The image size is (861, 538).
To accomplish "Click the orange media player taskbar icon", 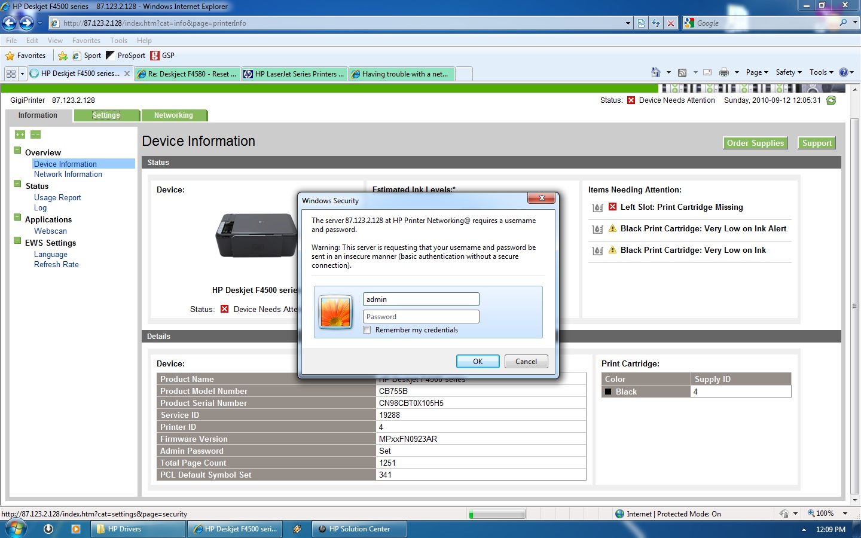I will coord(75,529).
